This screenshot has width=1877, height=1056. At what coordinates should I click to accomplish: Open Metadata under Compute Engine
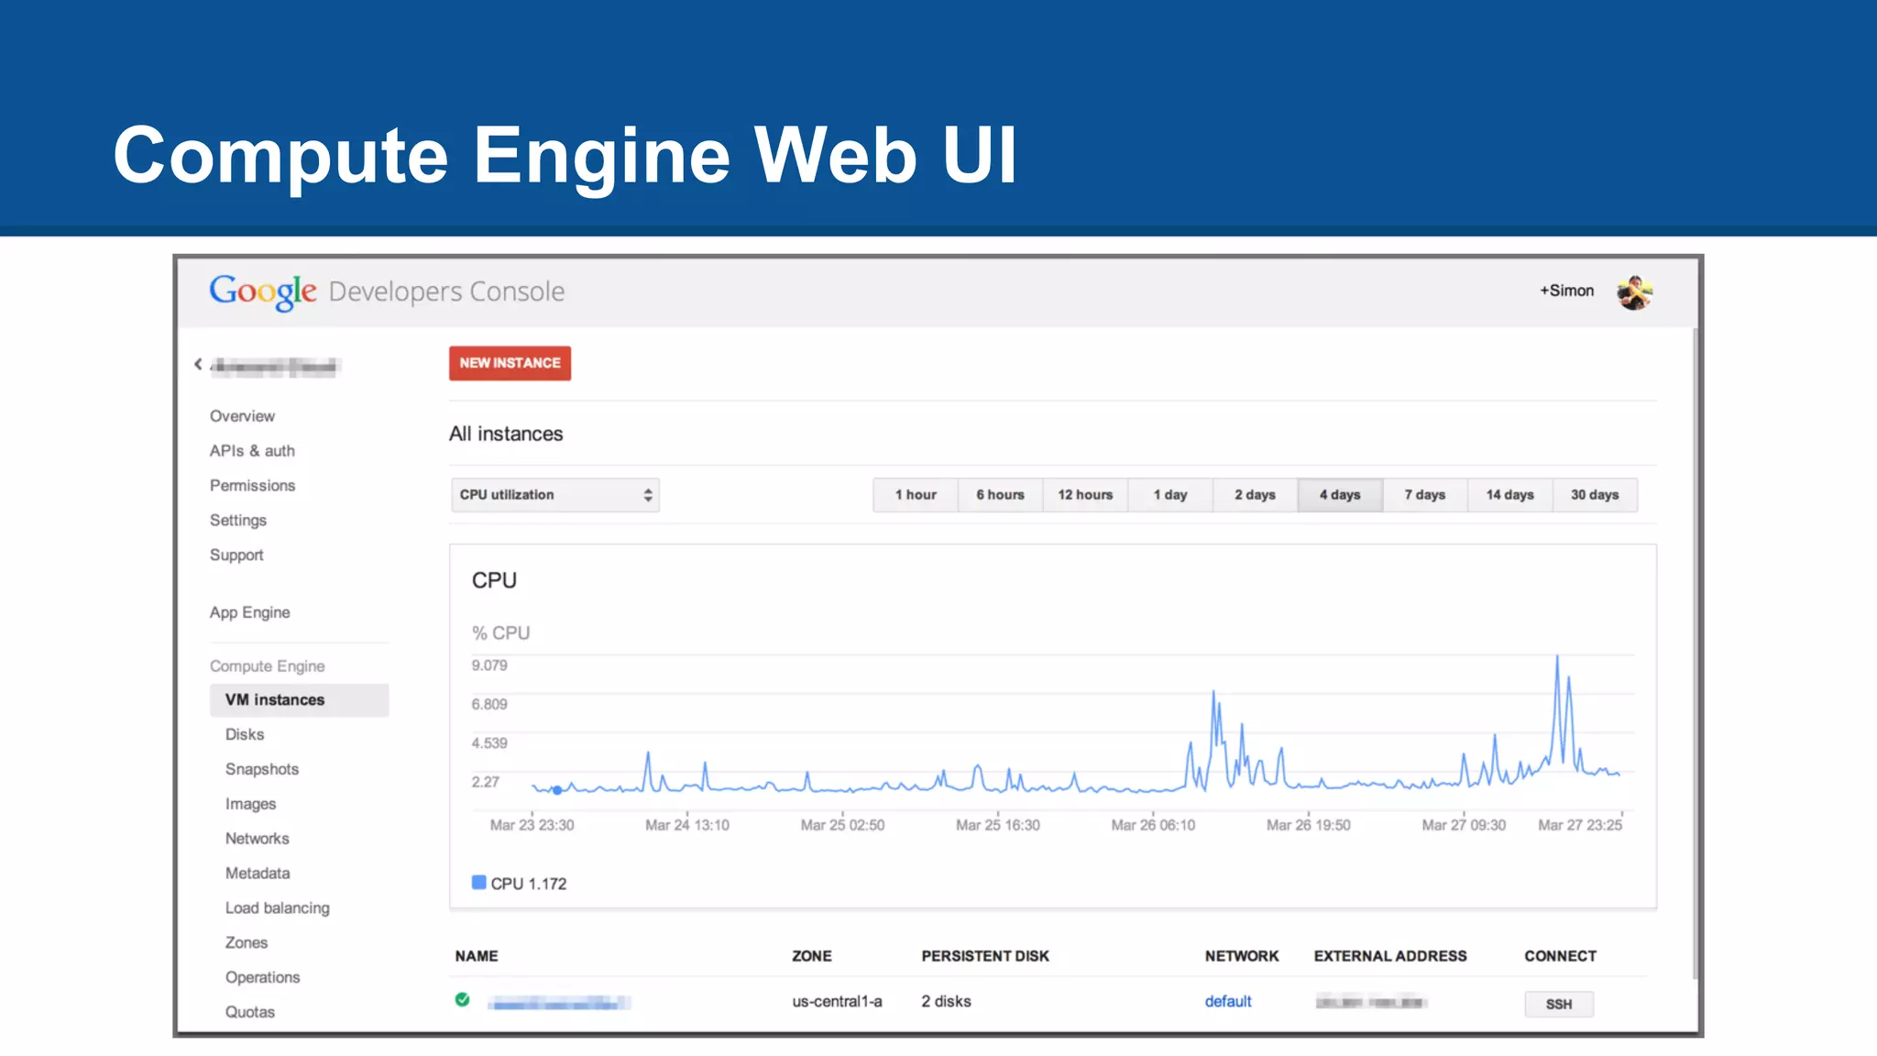tap(258, 874)
